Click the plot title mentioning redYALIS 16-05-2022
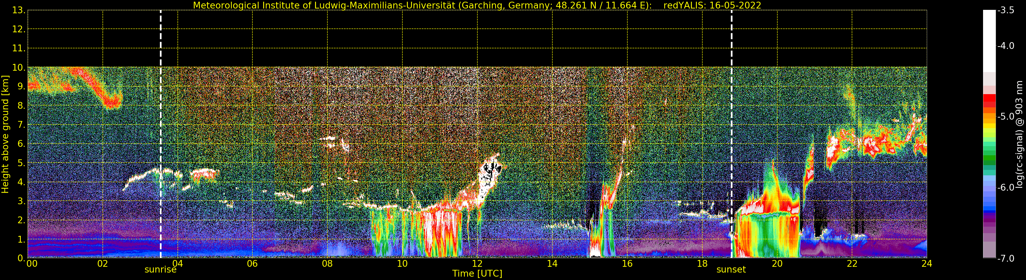The image size is (1026, 280). [x=477, y=5]
